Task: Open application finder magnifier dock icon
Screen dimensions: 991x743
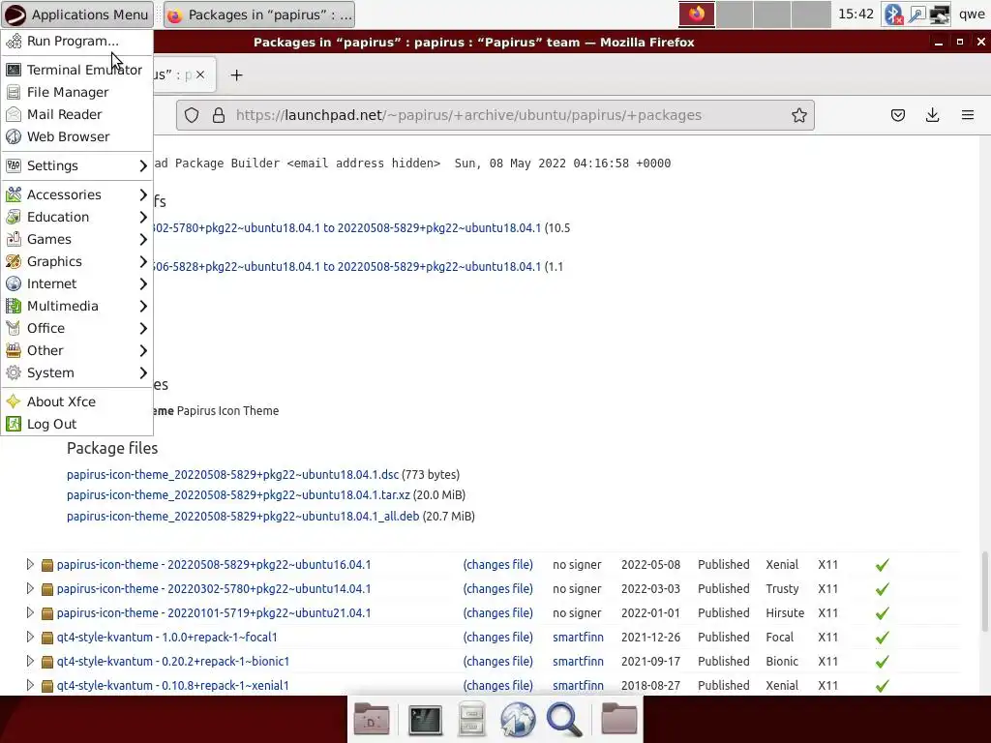Action: pos(564,720)
